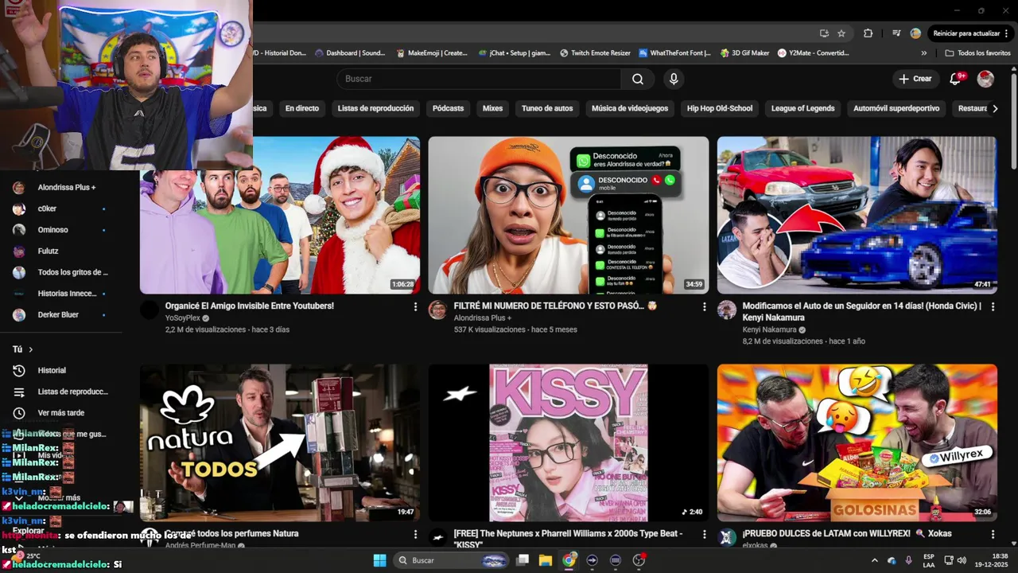Image resolution: width=1018 pixels, height=573 pixels.
Task: Open the Fulutz subscription in sidebar
Action: [x=60, y=251]
